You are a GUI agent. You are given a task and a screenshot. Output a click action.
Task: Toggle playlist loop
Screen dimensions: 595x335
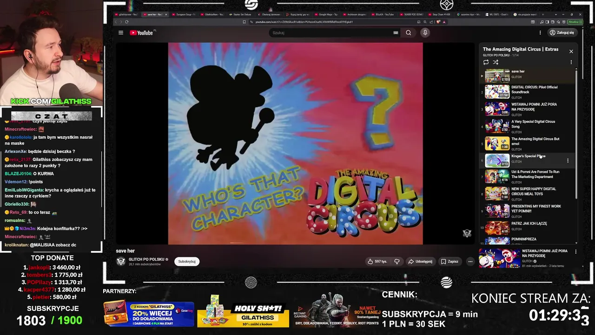click(x=486, y=62)
